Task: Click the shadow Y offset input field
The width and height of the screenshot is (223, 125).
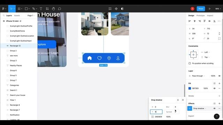Action: pos(156,112)
